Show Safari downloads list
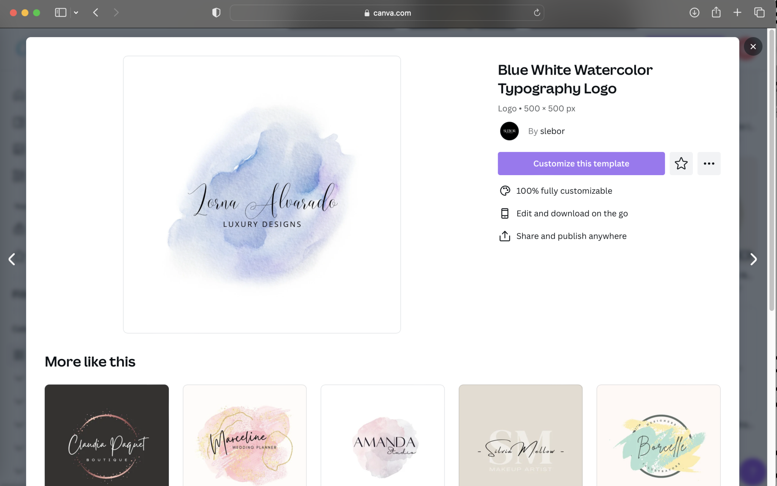This screenshot has height=486, width=777. 694,13
